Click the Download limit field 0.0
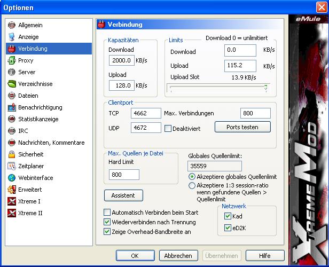 click(x=240, y=50)
